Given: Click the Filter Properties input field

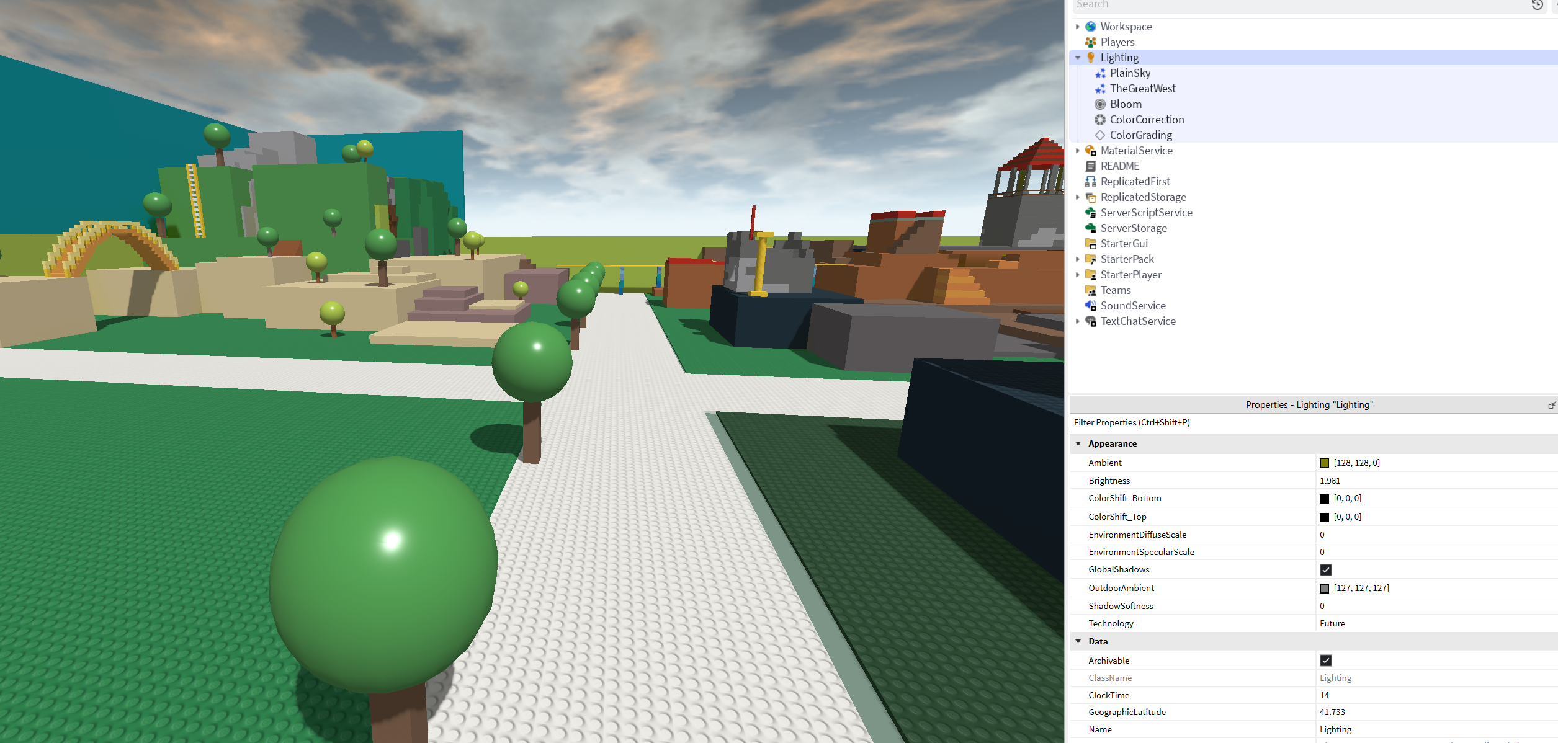Looking at the screenshot, I should 1314,422.
